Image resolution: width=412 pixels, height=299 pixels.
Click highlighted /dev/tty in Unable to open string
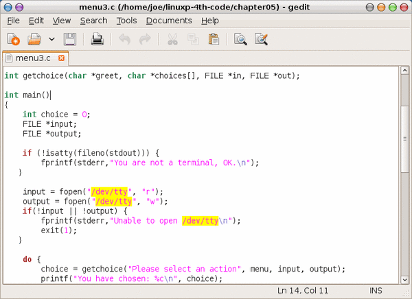point(201,221)
